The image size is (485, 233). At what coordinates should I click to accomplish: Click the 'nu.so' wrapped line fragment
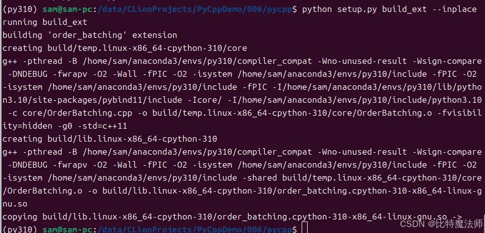(x=15, y=204)
